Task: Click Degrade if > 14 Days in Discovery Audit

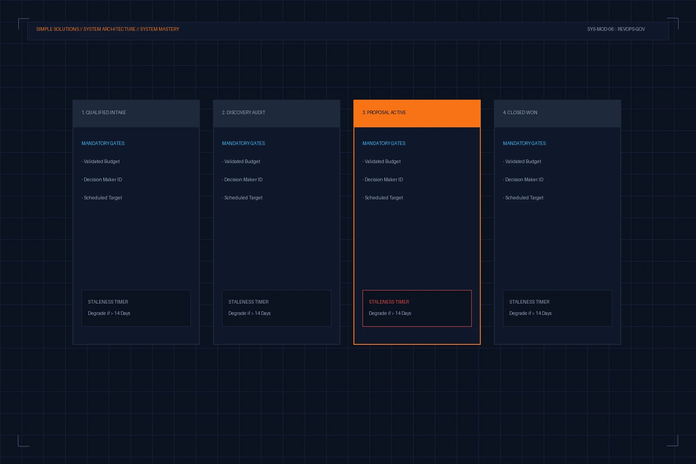Action: click(x=250, y=313)
